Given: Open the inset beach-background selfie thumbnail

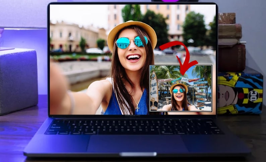Looking at the screenshot, I should (181, 88).
